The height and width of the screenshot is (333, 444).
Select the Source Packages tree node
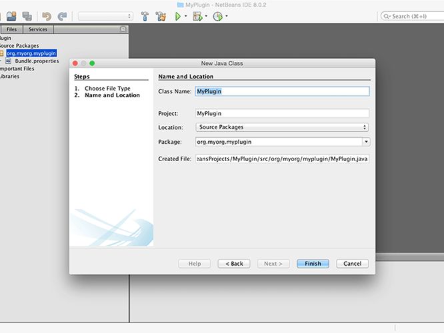click(19, 45)
